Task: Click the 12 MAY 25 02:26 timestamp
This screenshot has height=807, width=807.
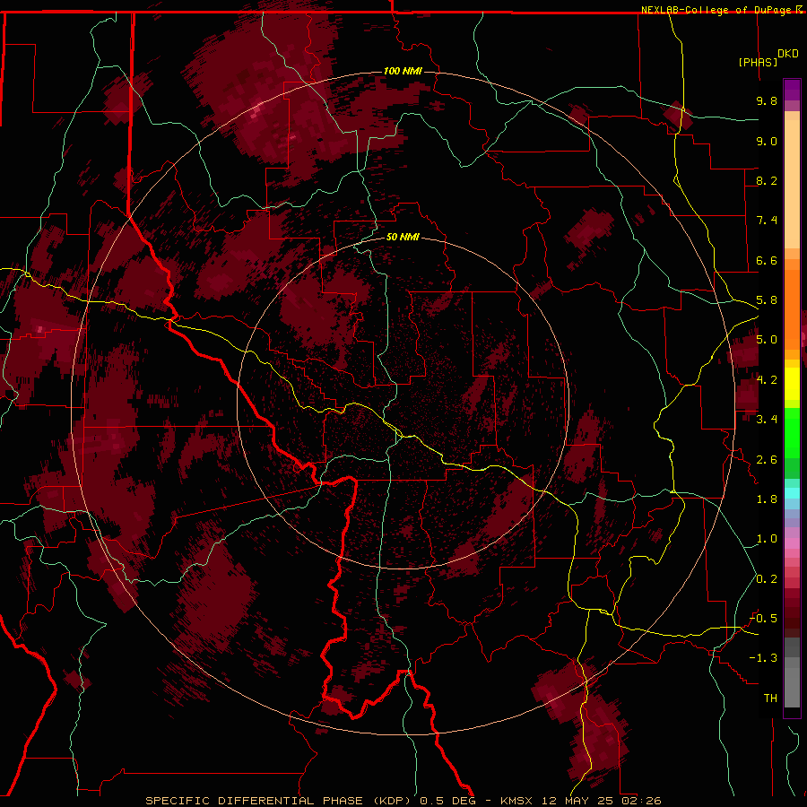Action: point(601,801)
